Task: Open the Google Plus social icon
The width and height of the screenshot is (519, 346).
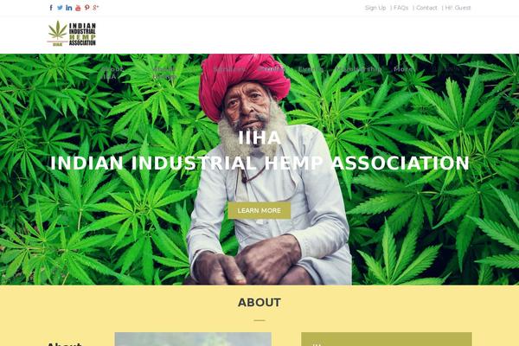Action: [96, 8]
